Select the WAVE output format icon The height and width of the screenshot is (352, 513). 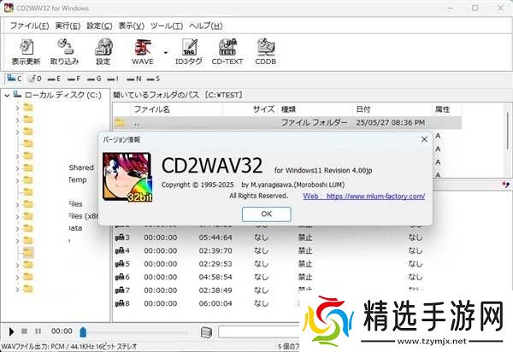(x=142, y=48)
